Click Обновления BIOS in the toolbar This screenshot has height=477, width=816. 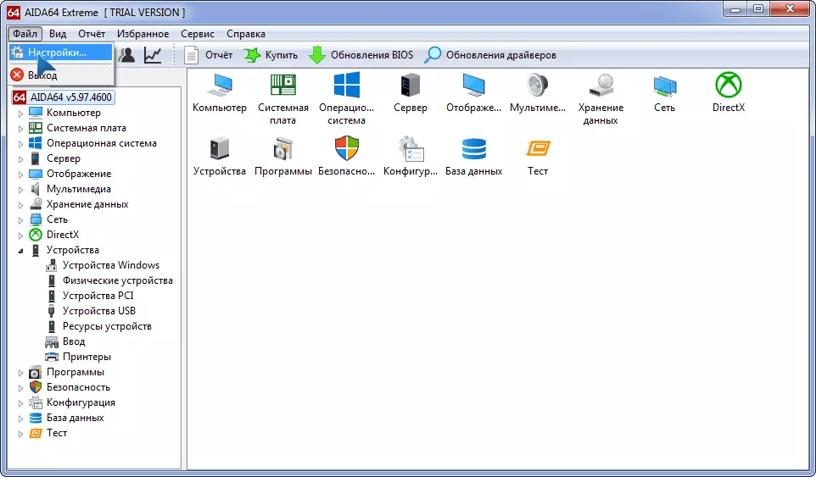pos(360,54)
